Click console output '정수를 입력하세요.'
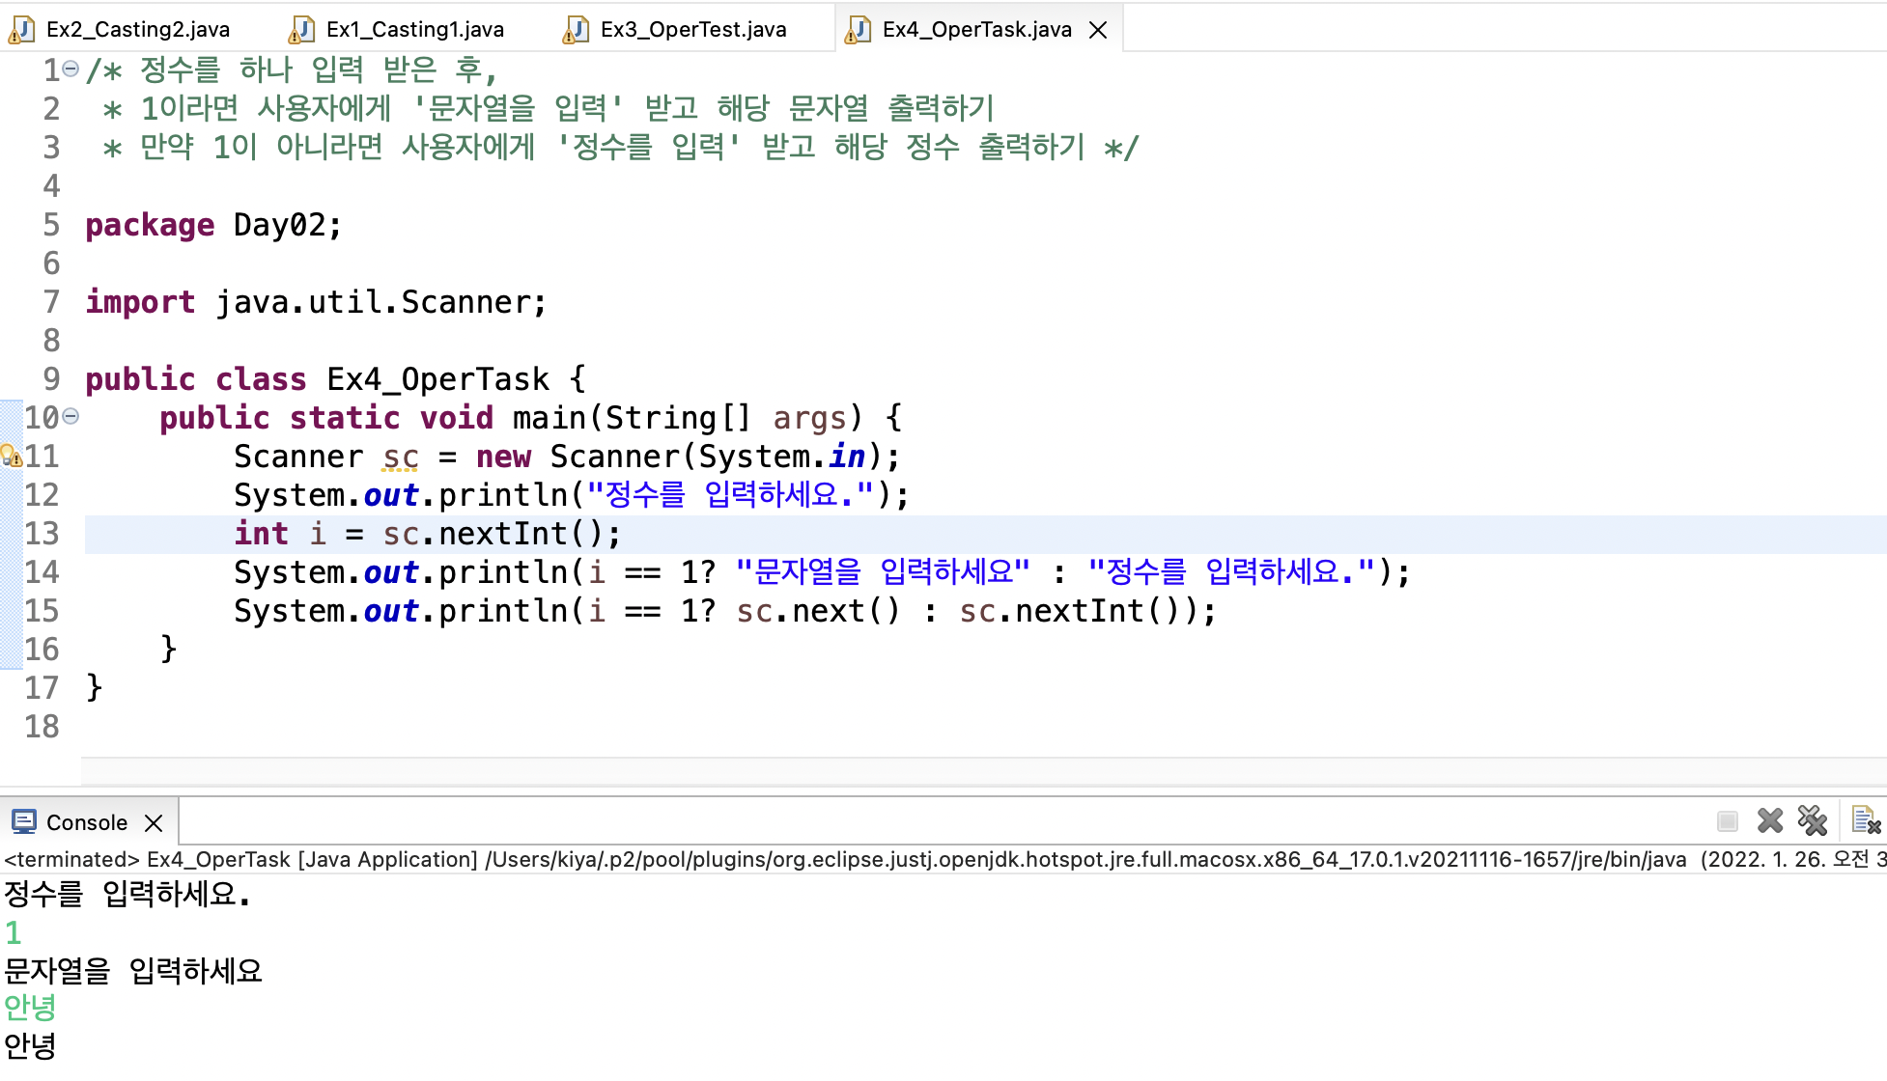The width and height of the screenshot is (1887, 1081). tap(127, 895)
